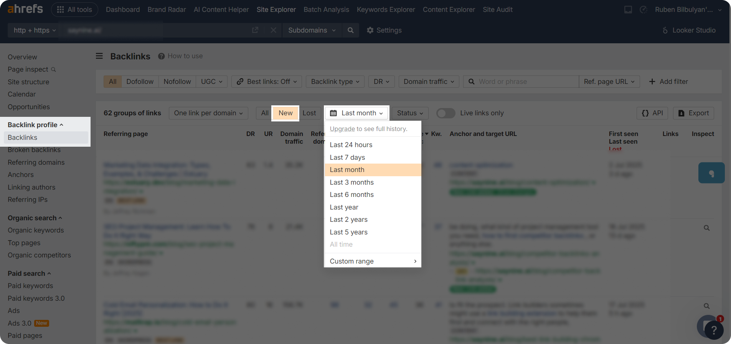The height and width of the screenshot is (344, 731).
Task: Choose Last 5 years from the date menu
Action: [373, 232]
